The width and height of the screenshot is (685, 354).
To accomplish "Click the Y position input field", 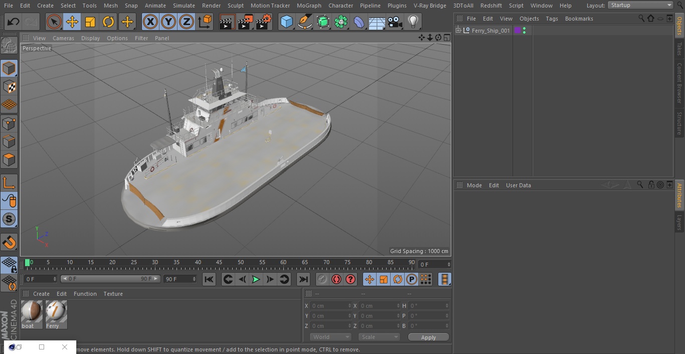I will (x=330, y=316).
